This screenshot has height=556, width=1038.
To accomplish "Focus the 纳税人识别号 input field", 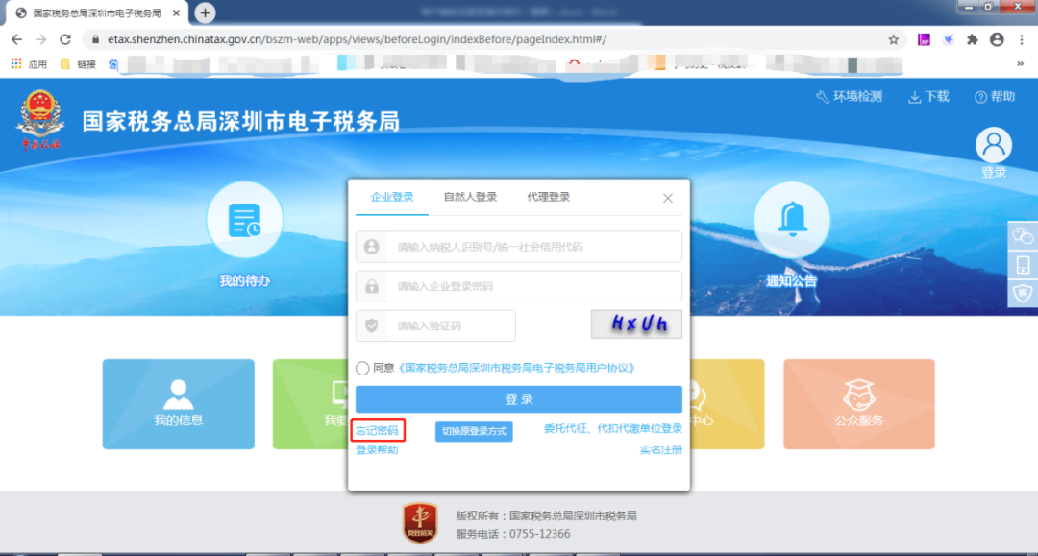I will [519, 247].
